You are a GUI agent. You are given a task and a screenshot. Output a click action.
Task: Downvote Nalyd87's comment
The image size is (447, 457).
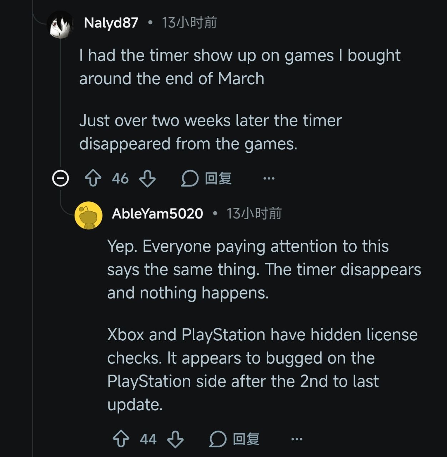tap(147, 178)
